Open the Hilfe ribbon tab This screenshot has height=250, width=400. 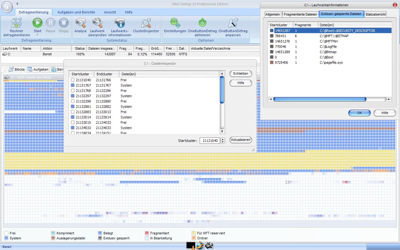point(128,12)
